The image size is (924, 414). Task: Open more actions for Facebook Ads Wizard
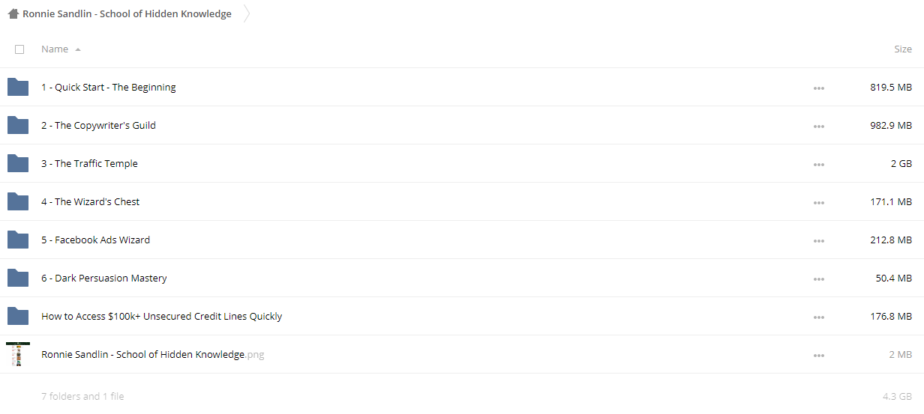click(818, 241)
